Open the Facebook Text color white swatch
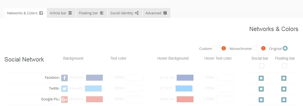Viewport: 303px width, 106px height. pyautogui.click(x=135, y=78)
